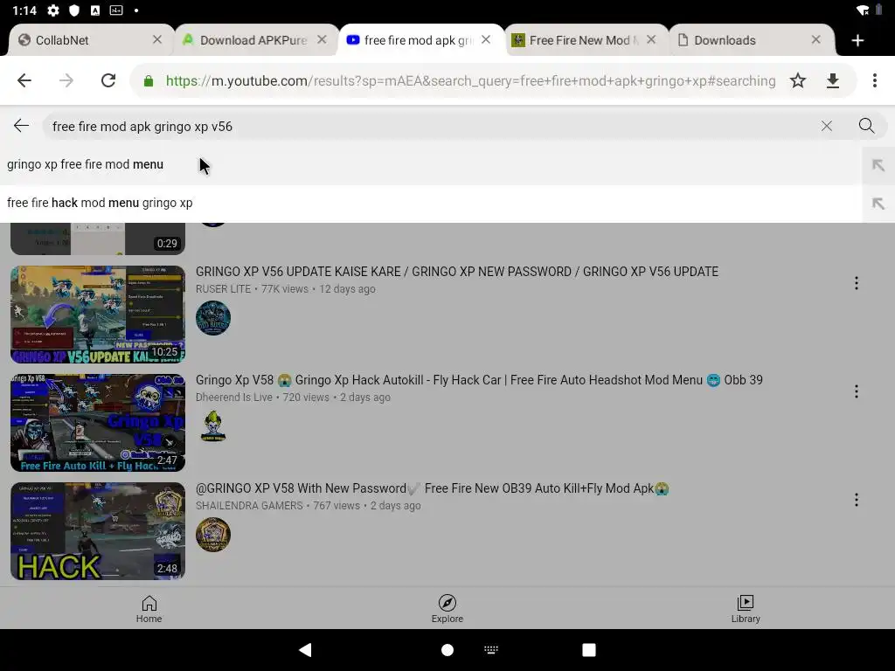This screenshot has width=895, height=671.
Task: Reload the YouTube results page
Action: click(x=108, y=80)
